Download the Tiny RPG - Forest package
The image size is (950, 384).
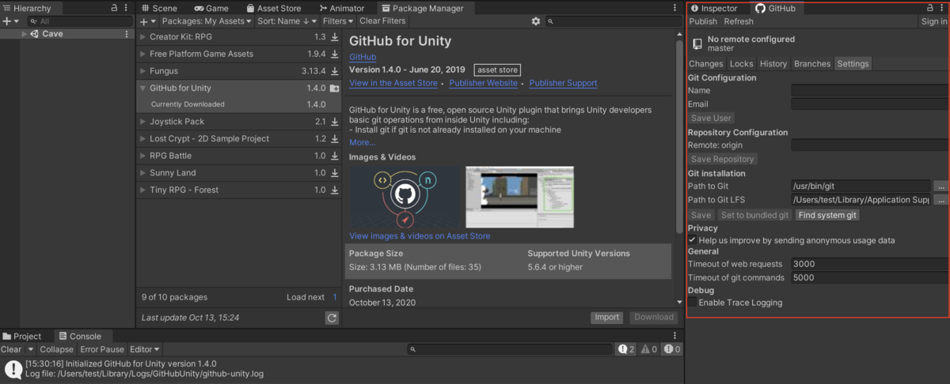[x=334, y=190]
